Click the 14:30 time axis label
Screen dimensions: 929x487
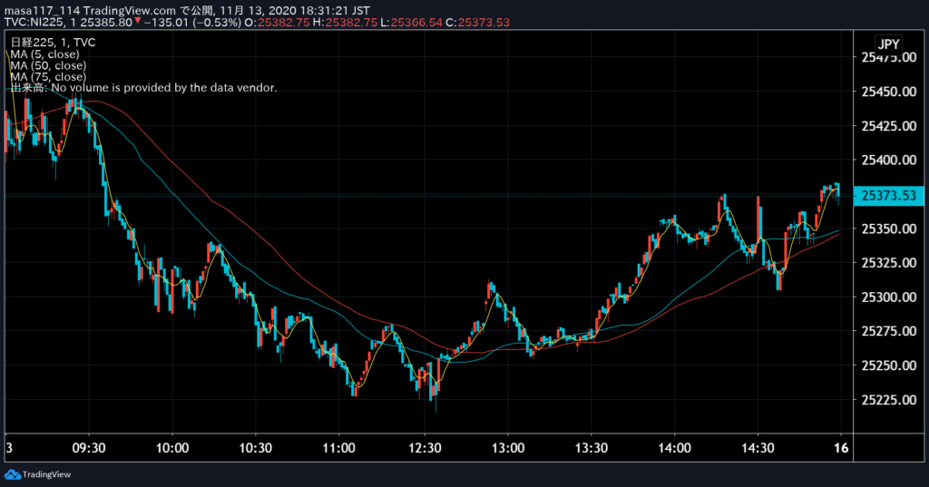point(758,448)
